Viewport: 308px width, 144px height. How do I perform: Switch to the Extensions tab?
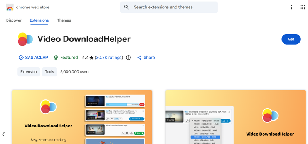point(39,20)
